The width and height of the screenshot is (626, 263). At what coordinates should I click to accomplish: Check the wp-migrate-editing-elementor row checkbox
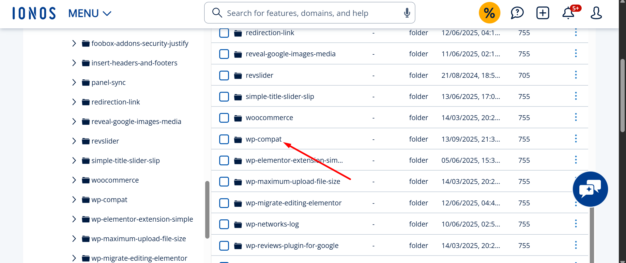click(224, 203)
